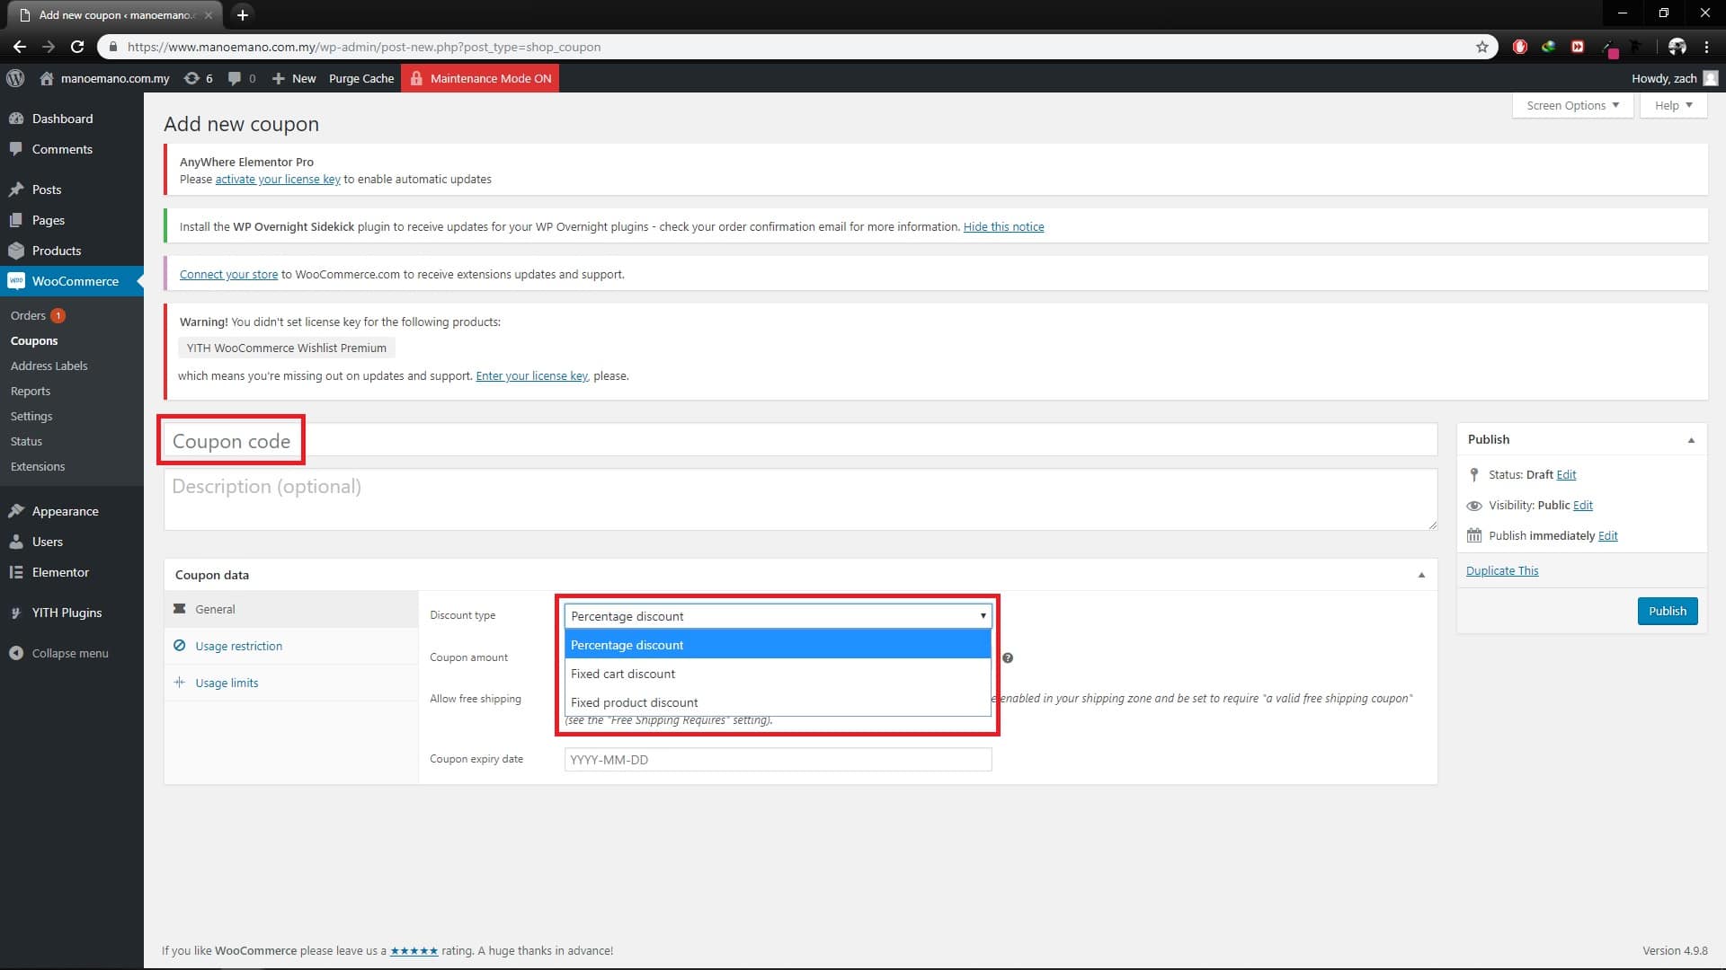Choose Fixed cart discount option
This screenshot has height=970, width=1726.
coord(778,674)
